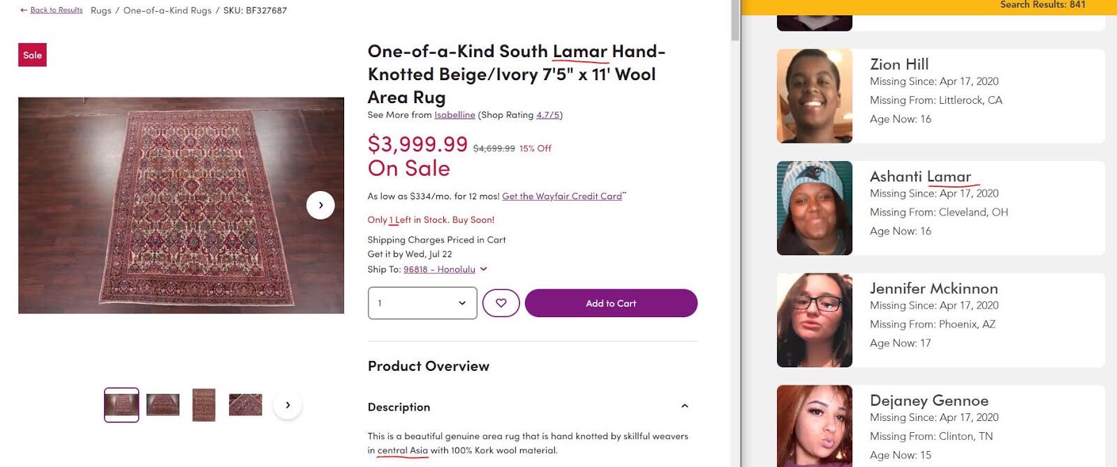The width and height of the screenshot is (1117, 467).
Task: Select the first rug thumbnail
Action: pos(121,405)
